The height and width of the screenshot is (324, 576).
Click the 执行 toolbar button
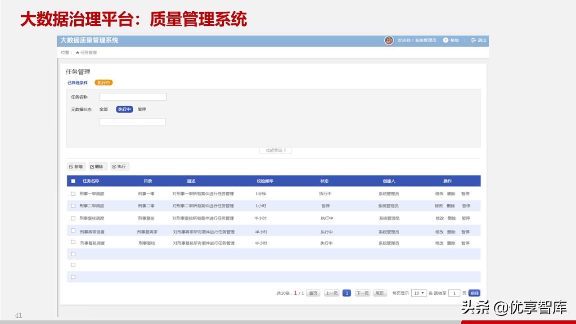coord(120,166)
